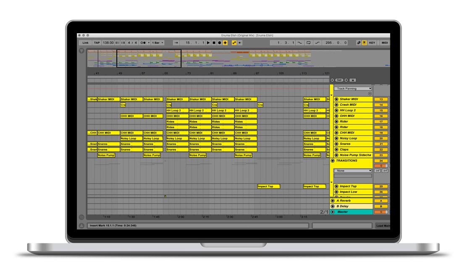Enable MIDI map mode
Screen dimensions: 462x269
pos(385,43)
